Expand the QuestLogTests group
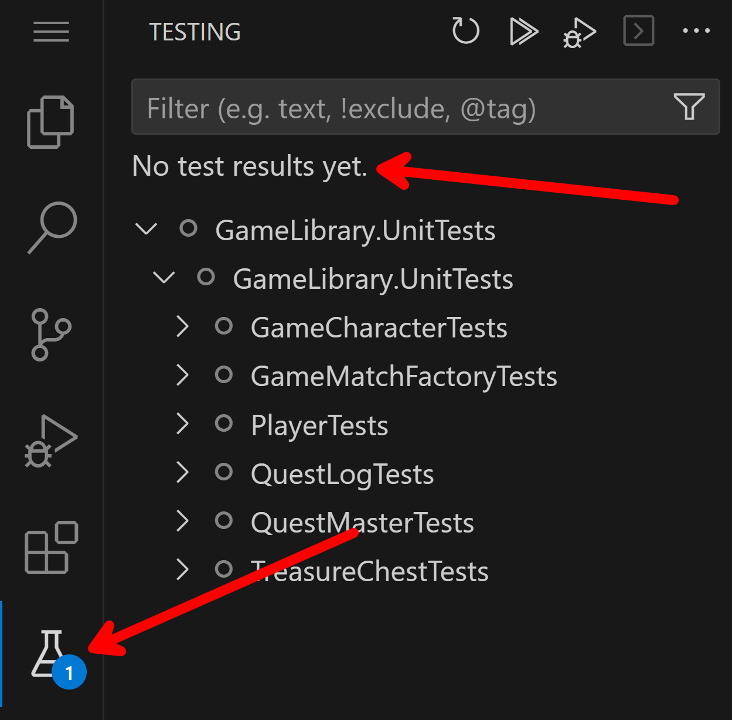Image resolution: width=732 pixels, height=720 pixels. tap(182, 473)
